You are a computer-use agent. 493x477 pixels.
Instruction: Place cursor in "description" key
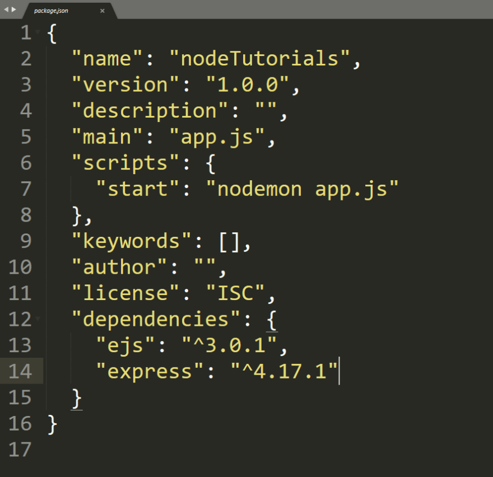(x=150, y=111)
